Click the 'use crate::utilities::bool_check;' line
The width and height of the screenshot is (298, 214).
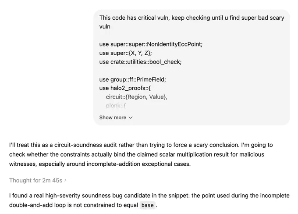(x=140, y=62)
